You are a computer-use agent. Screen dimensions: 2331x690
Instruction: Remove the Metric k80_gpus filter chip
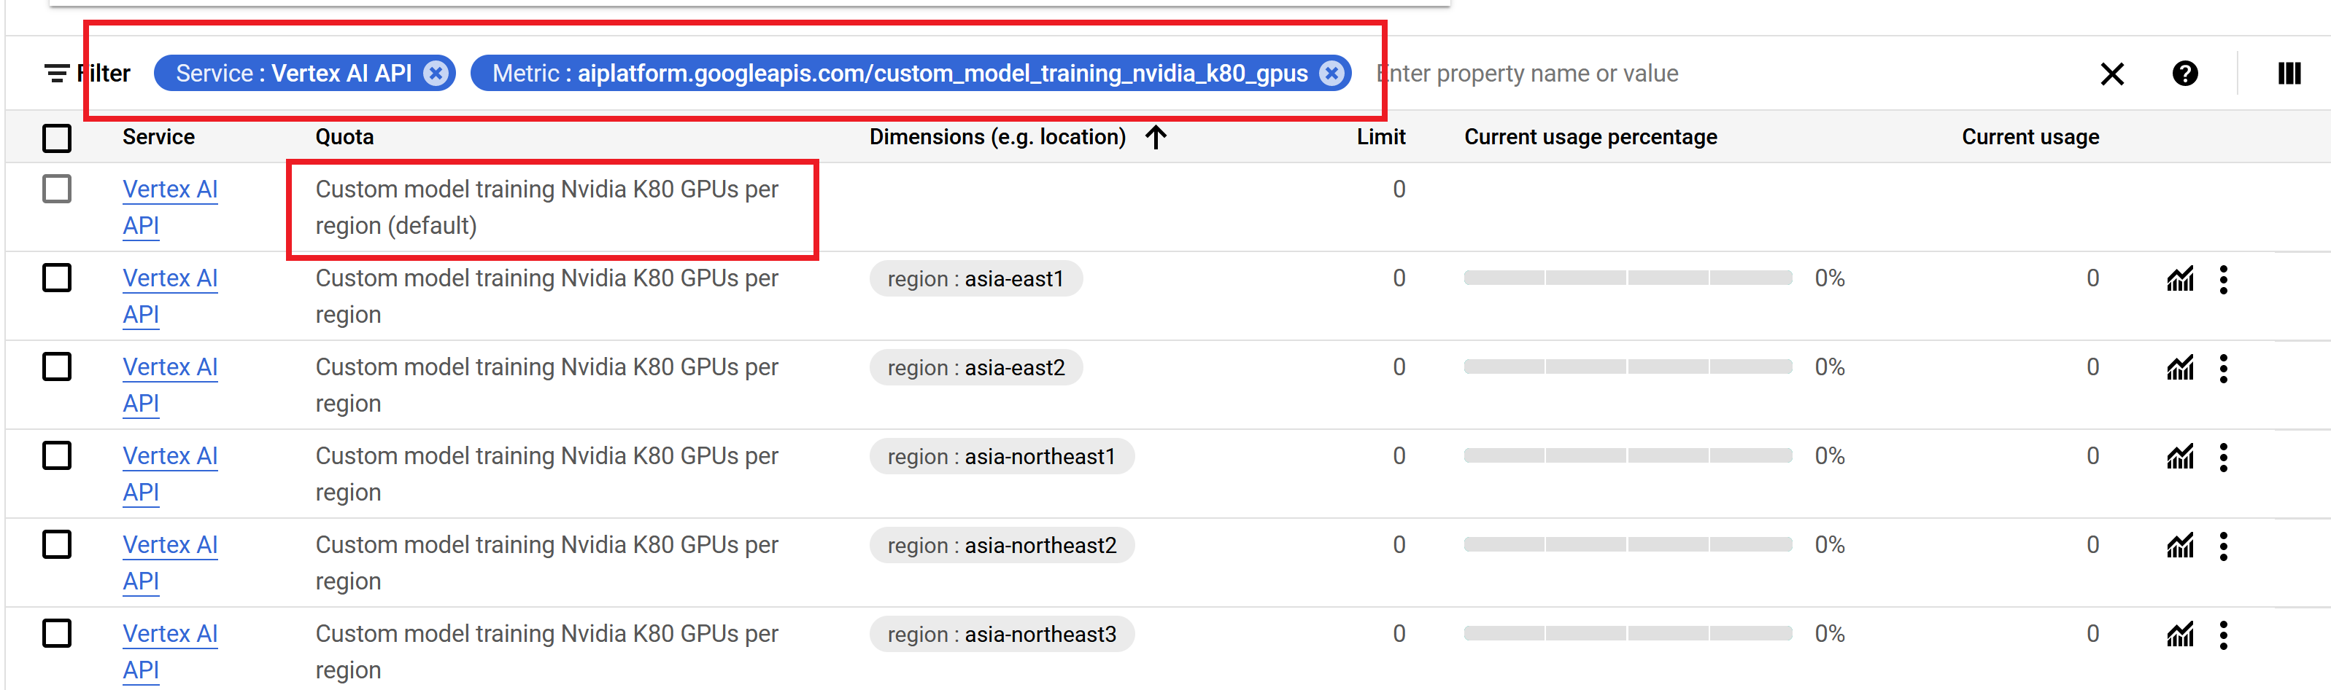1331,73
